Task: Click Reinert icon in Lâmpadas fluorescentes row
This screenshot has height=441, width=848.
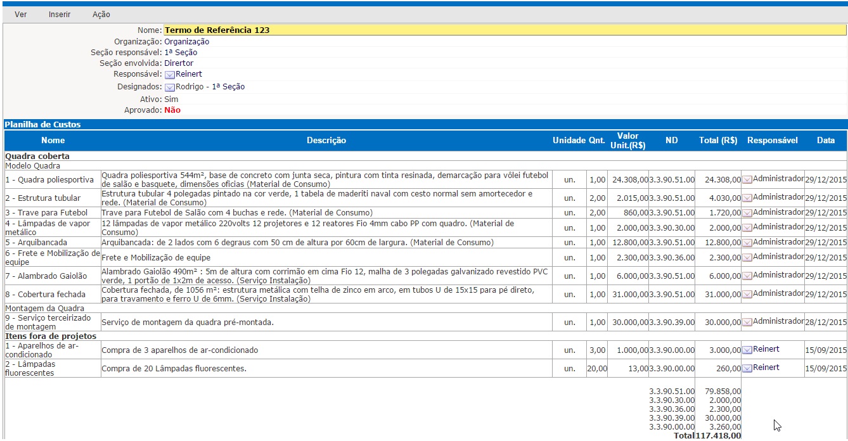Action: 747,368
